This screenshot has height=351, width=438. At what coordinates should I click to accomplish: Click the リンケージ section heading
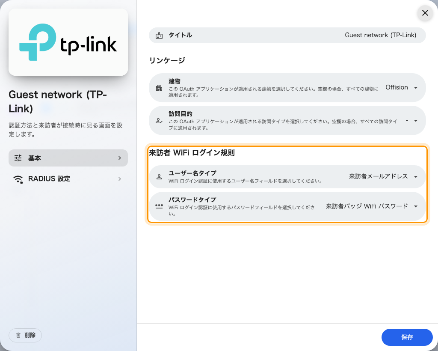167,60
